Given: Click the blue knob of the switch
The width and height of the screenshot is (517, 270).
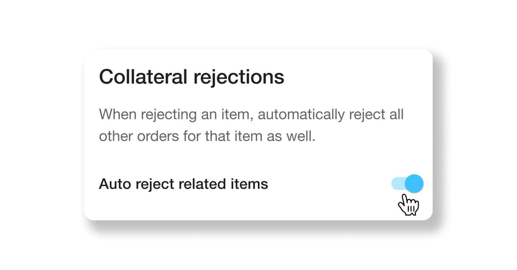Looking at the screenshot, I should coord(414,183).
